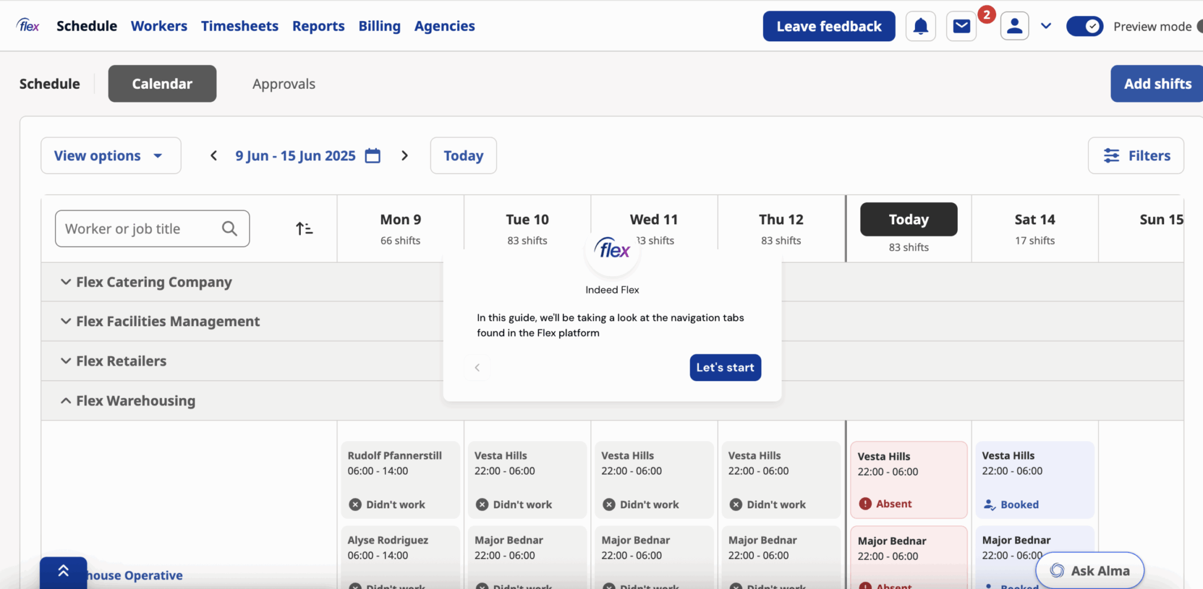Open the user profile icon

click(x=1015, y=26)
